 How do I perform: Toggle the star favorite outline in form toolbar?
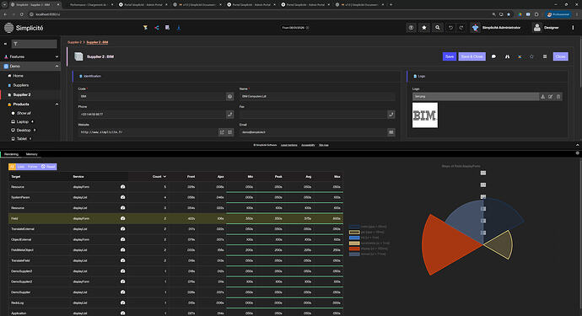(531, 56)
